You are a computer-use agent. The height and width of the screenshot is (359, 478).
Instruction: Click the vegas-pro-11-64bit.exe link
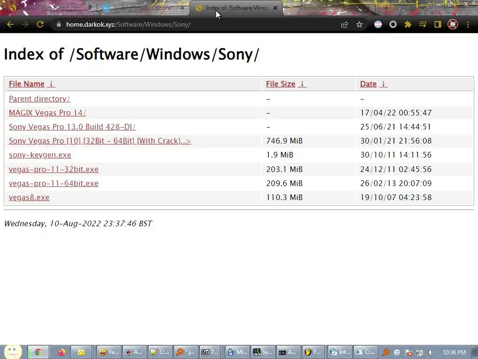pyautogui.click(x=54, y=183)
